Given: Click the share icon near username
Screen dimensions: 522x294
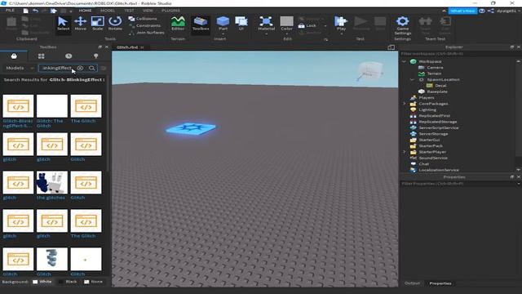Looking at the screenshot, I should [491, 11].
